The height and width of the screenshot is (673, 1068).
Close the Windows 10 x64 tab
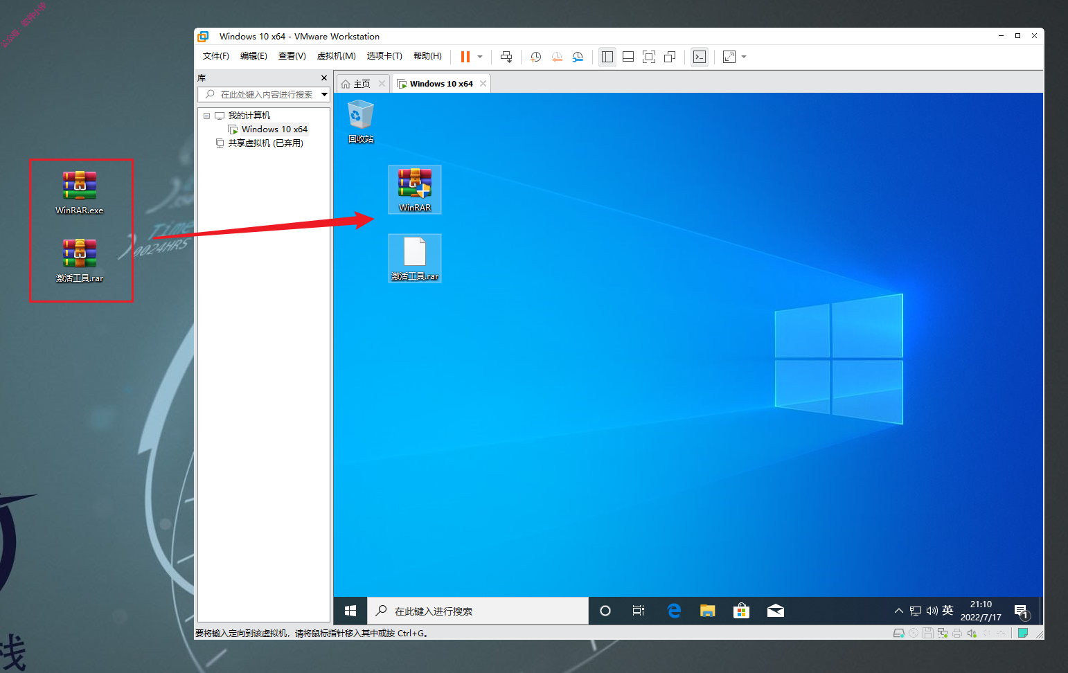coord(483,84)
